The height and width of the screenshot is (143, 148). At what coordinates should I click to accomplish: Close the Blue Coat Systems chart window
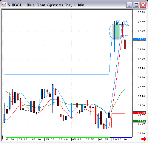click(143, 5)
